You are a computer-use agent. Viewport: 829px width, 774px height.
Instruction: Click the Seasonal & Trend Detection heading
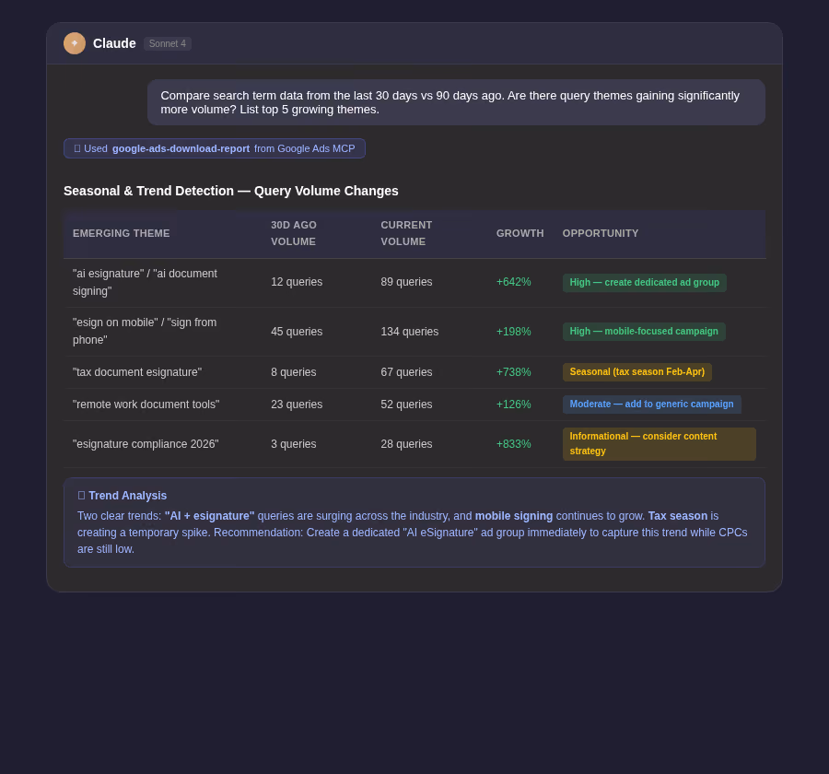point(230,191)
